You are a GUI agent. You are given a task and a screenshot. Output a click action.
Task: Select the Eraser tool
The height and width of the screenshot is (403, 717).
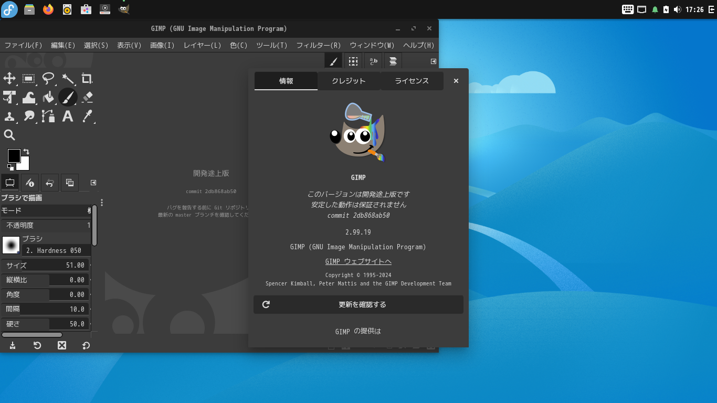tap(87, 97)
